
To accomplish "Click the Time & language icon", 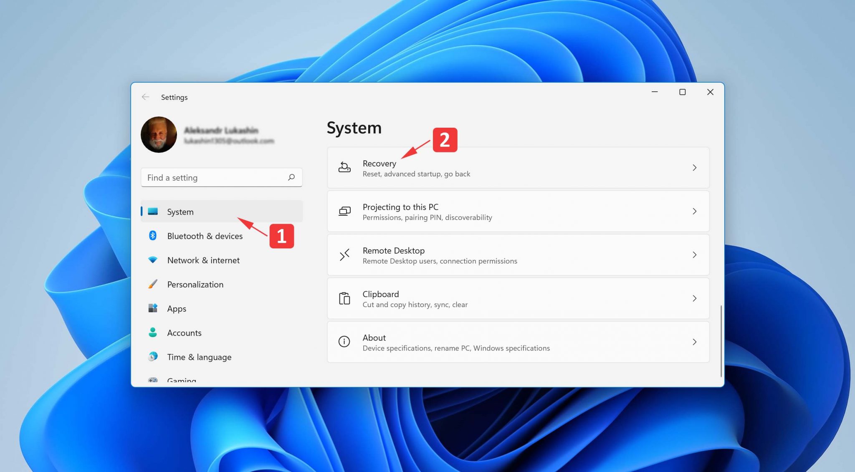I will tap(153, 356).
